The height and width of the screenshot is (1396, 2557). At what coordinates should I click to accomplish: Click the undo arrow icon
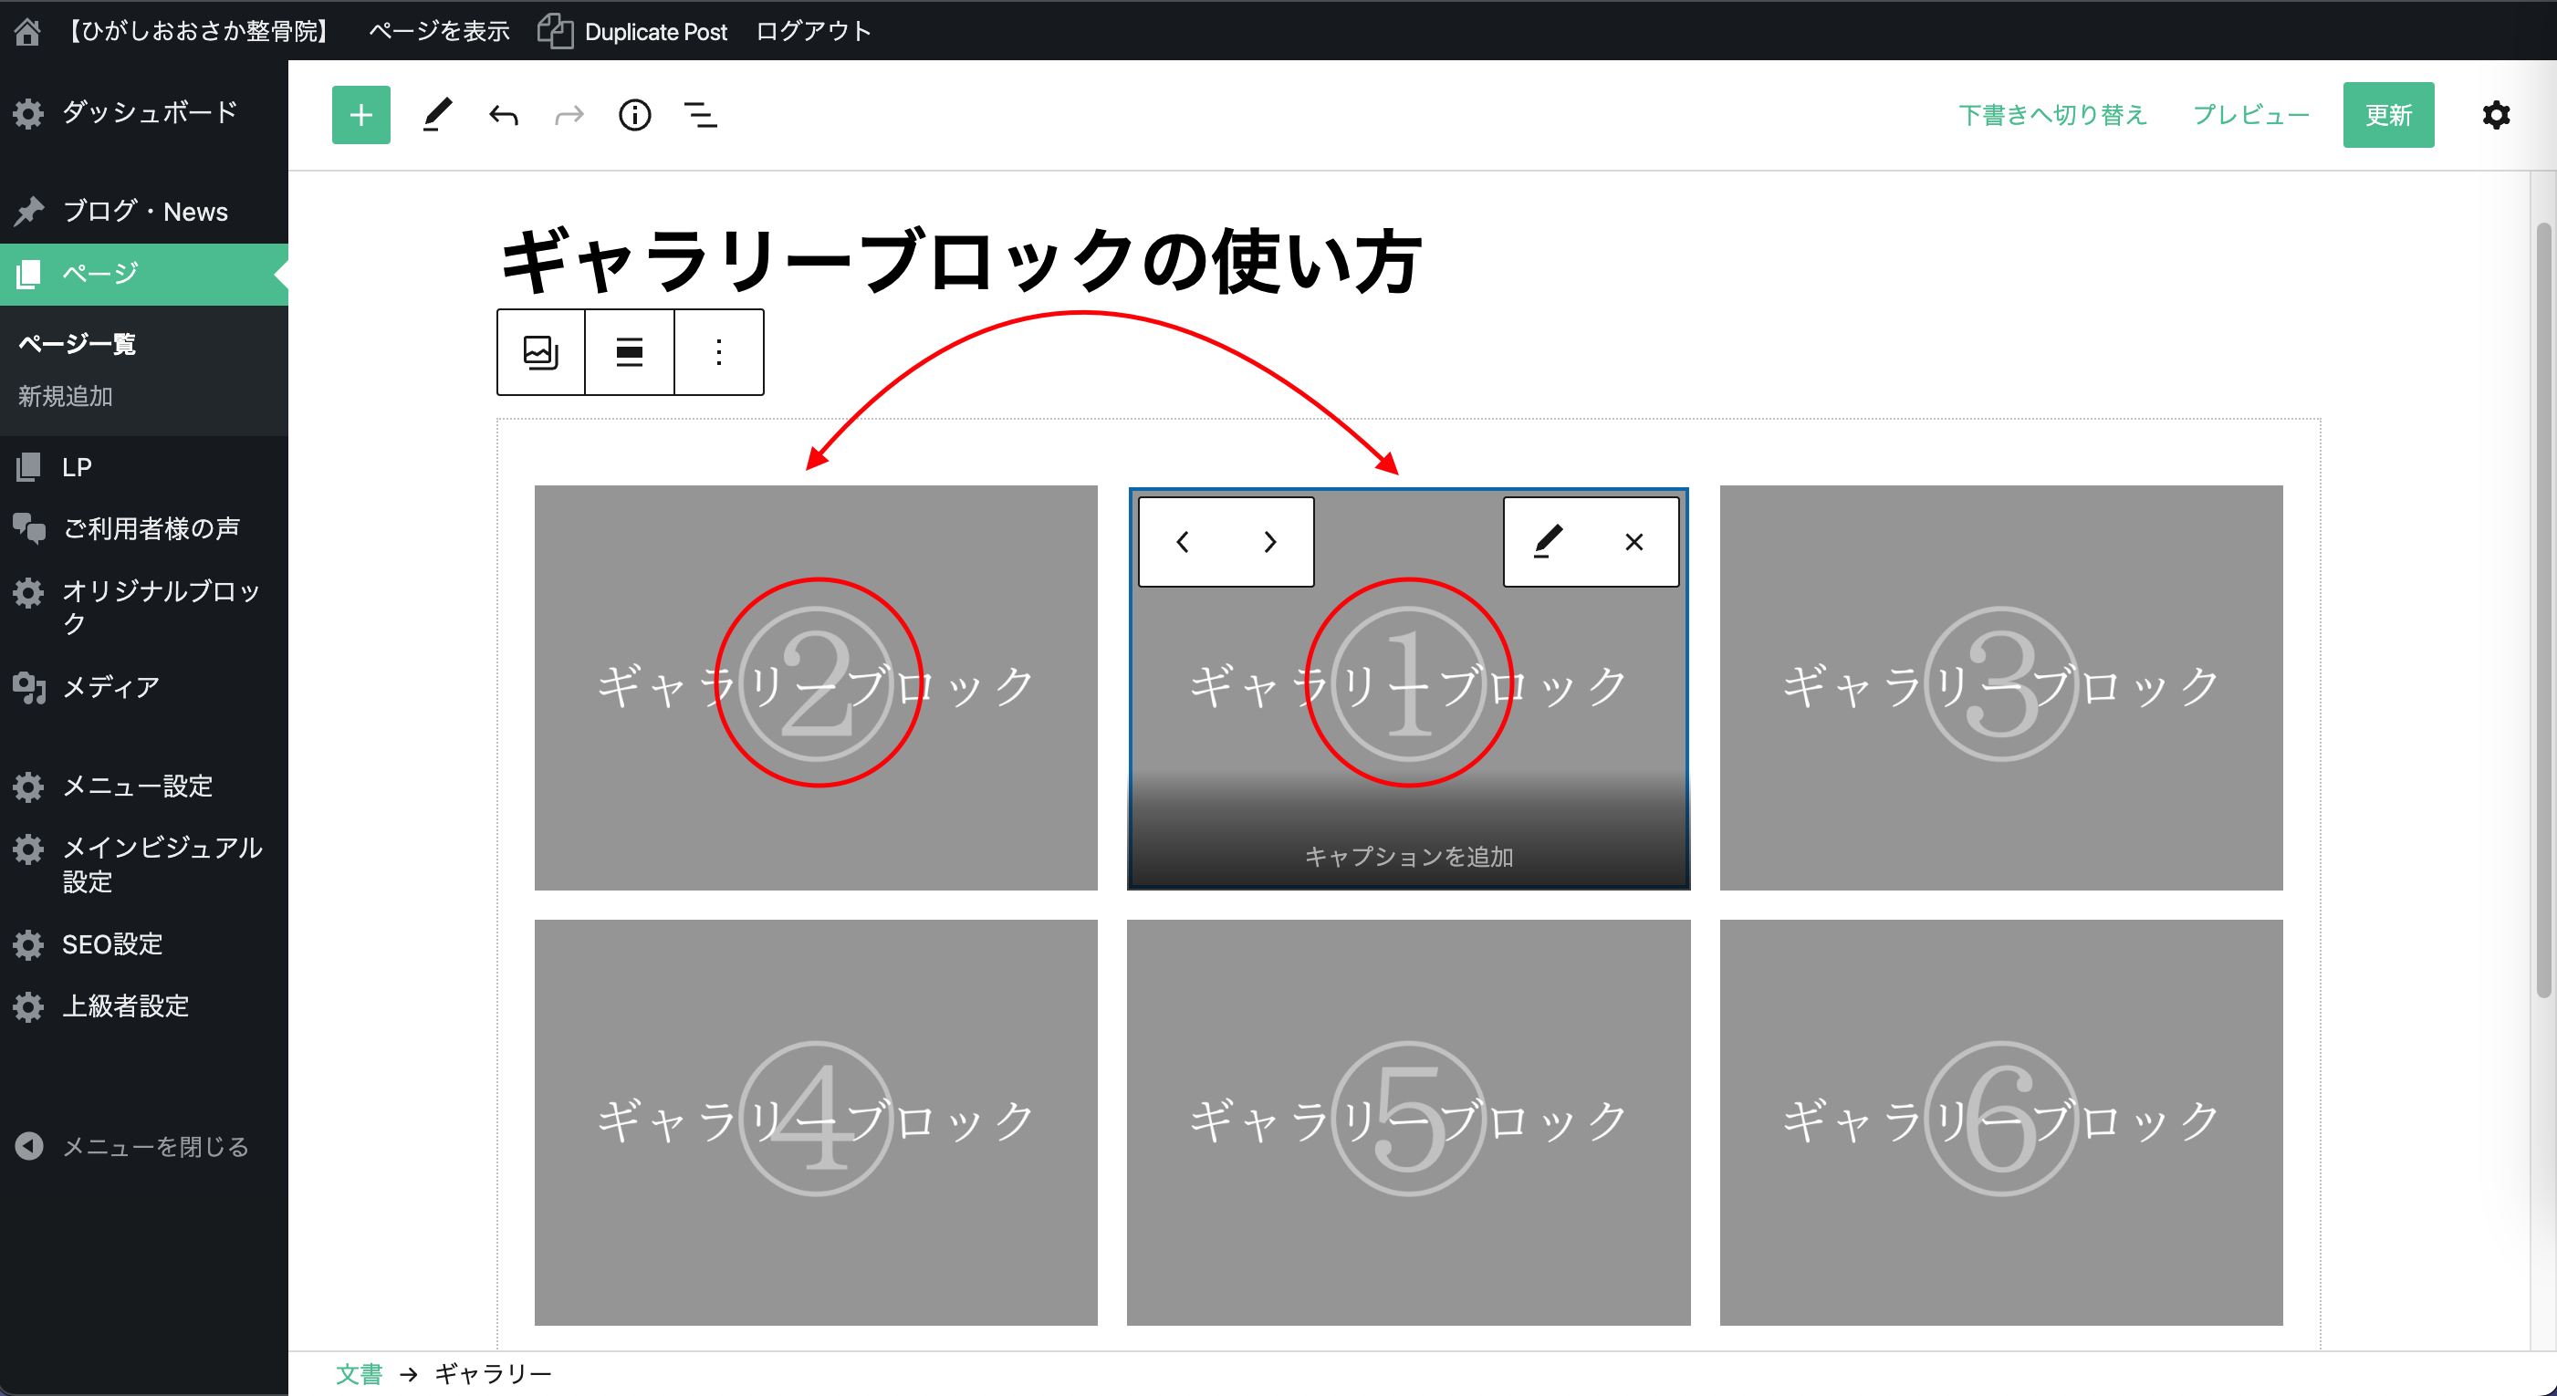tap(503, 115)
